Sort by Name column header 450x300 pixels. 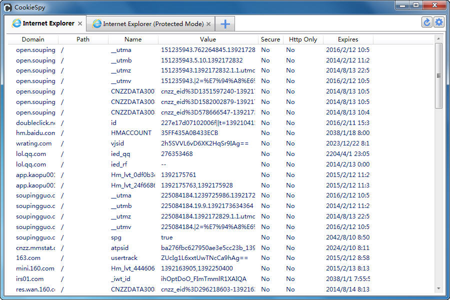133,39
